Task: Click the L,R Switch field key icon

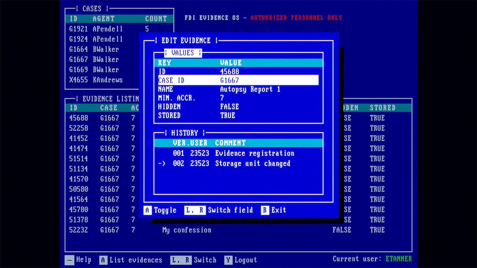Action: click(x=195, y=210)
